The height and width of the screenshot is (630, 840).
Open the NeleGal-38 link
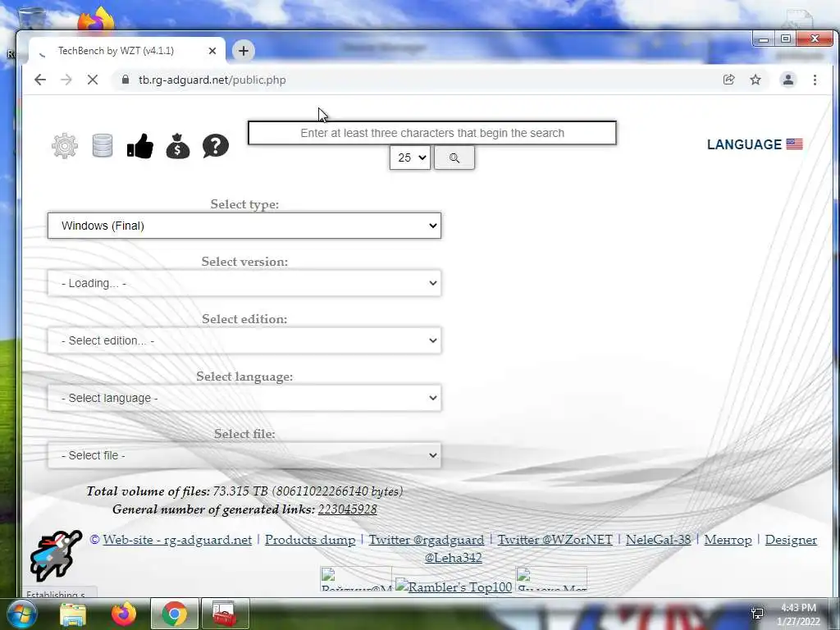(x=659, y=540)
